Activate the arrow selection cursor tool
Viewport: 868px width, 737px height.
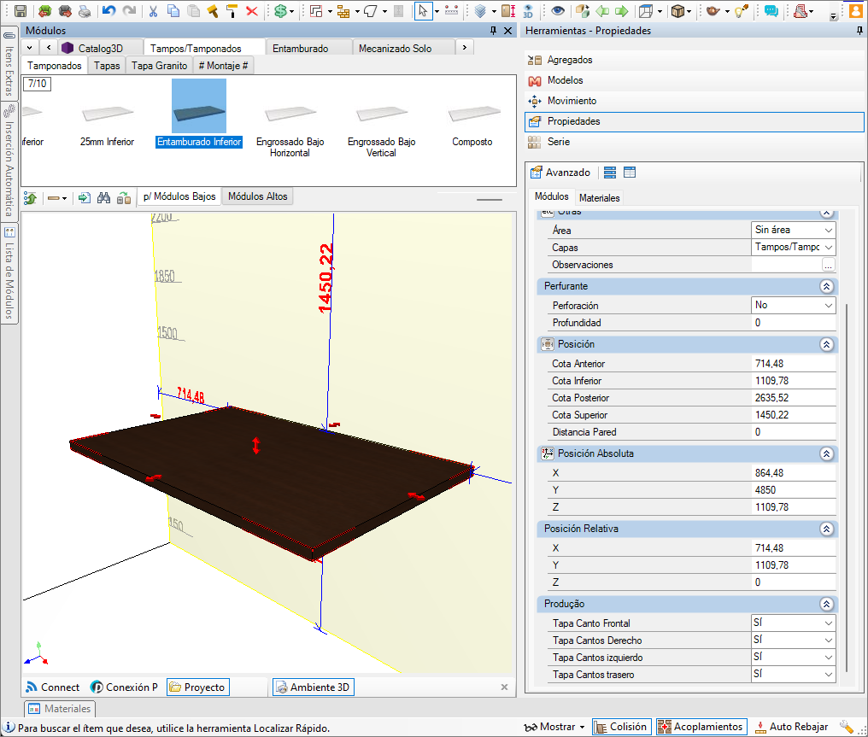(423, 11)
